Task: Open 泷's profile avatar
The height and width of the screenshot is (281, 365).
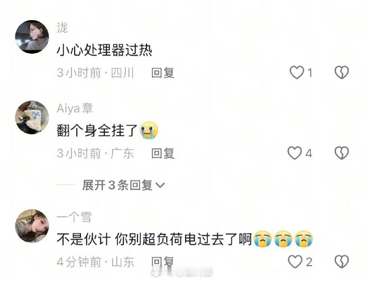Action: coord(32,37)
